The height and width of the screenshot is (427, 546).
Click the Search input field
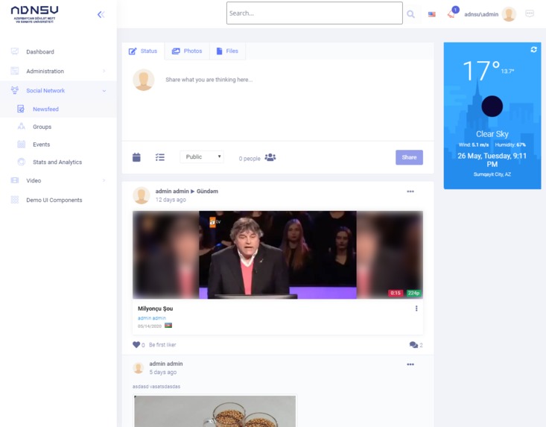[x=314, y=13]
